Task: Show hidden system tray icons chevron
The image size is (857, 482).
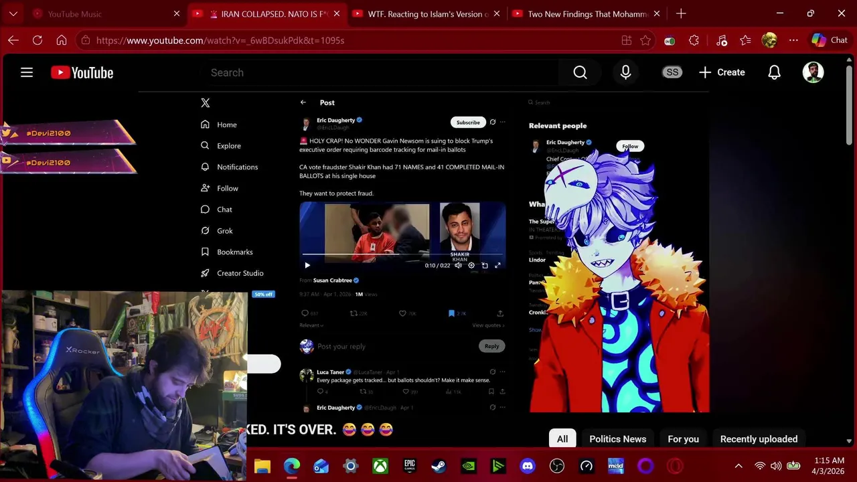Action: pos(738,466)
